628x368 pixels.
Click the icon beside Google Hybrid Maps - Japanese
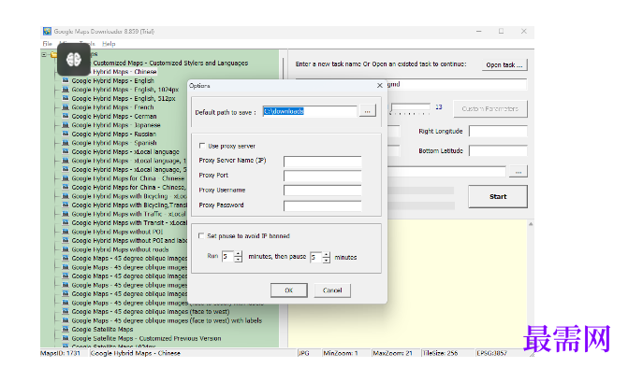(66, 125)
